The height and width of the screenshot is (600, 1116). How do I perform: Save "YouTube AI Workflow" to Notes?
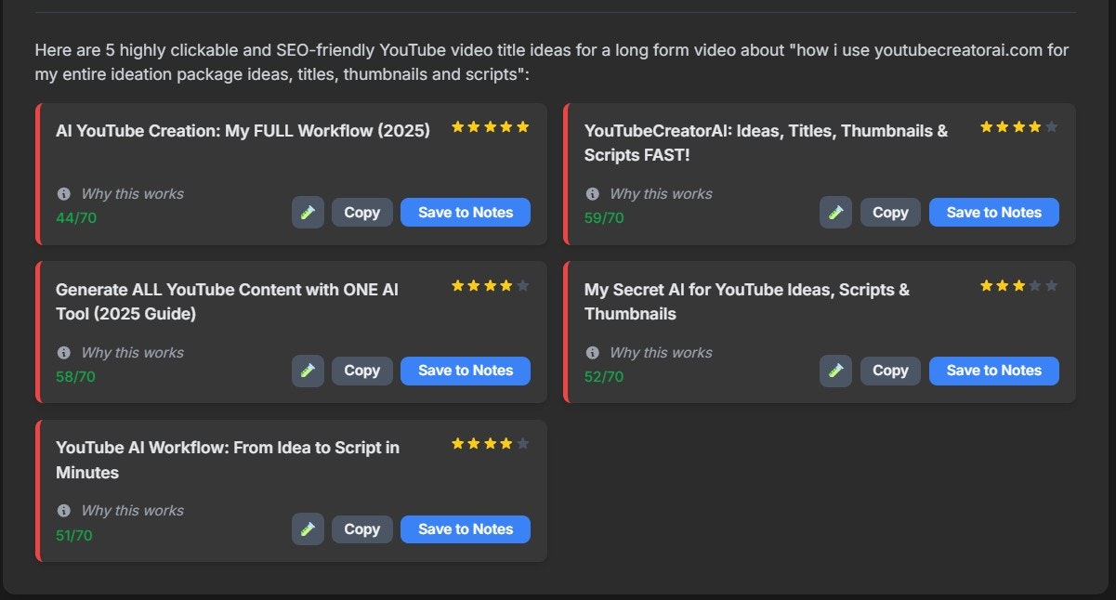(x=465, y=528)
